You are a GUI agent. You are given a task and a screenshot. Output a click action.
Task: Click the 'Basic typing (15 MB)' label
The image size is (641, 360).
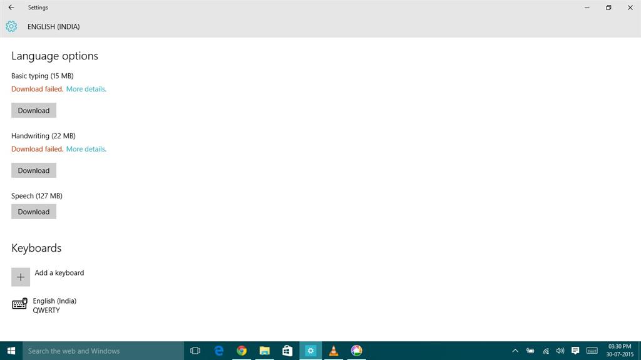pos(43,76)
